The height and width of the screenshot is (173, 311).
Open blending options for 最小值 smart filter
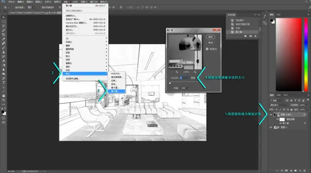coord(305,123)
